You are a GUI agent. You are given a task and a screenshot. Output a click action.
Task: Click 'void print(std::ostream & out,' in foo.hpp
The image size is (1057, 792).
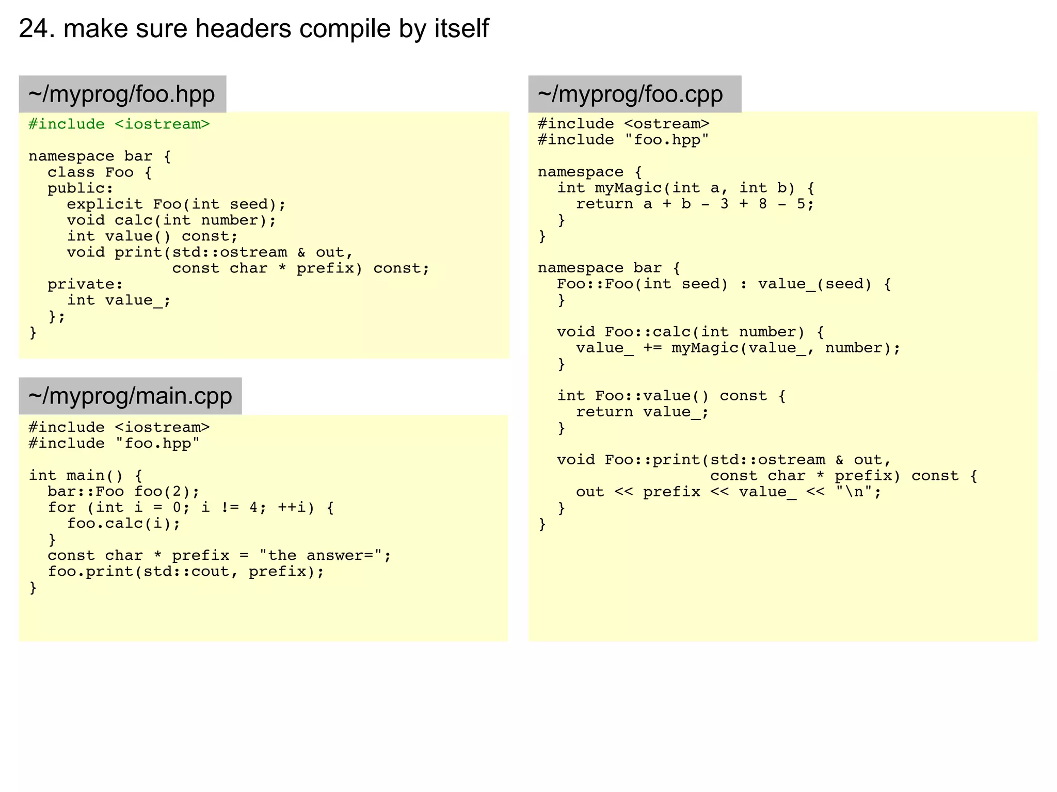[x=210, y=252]
